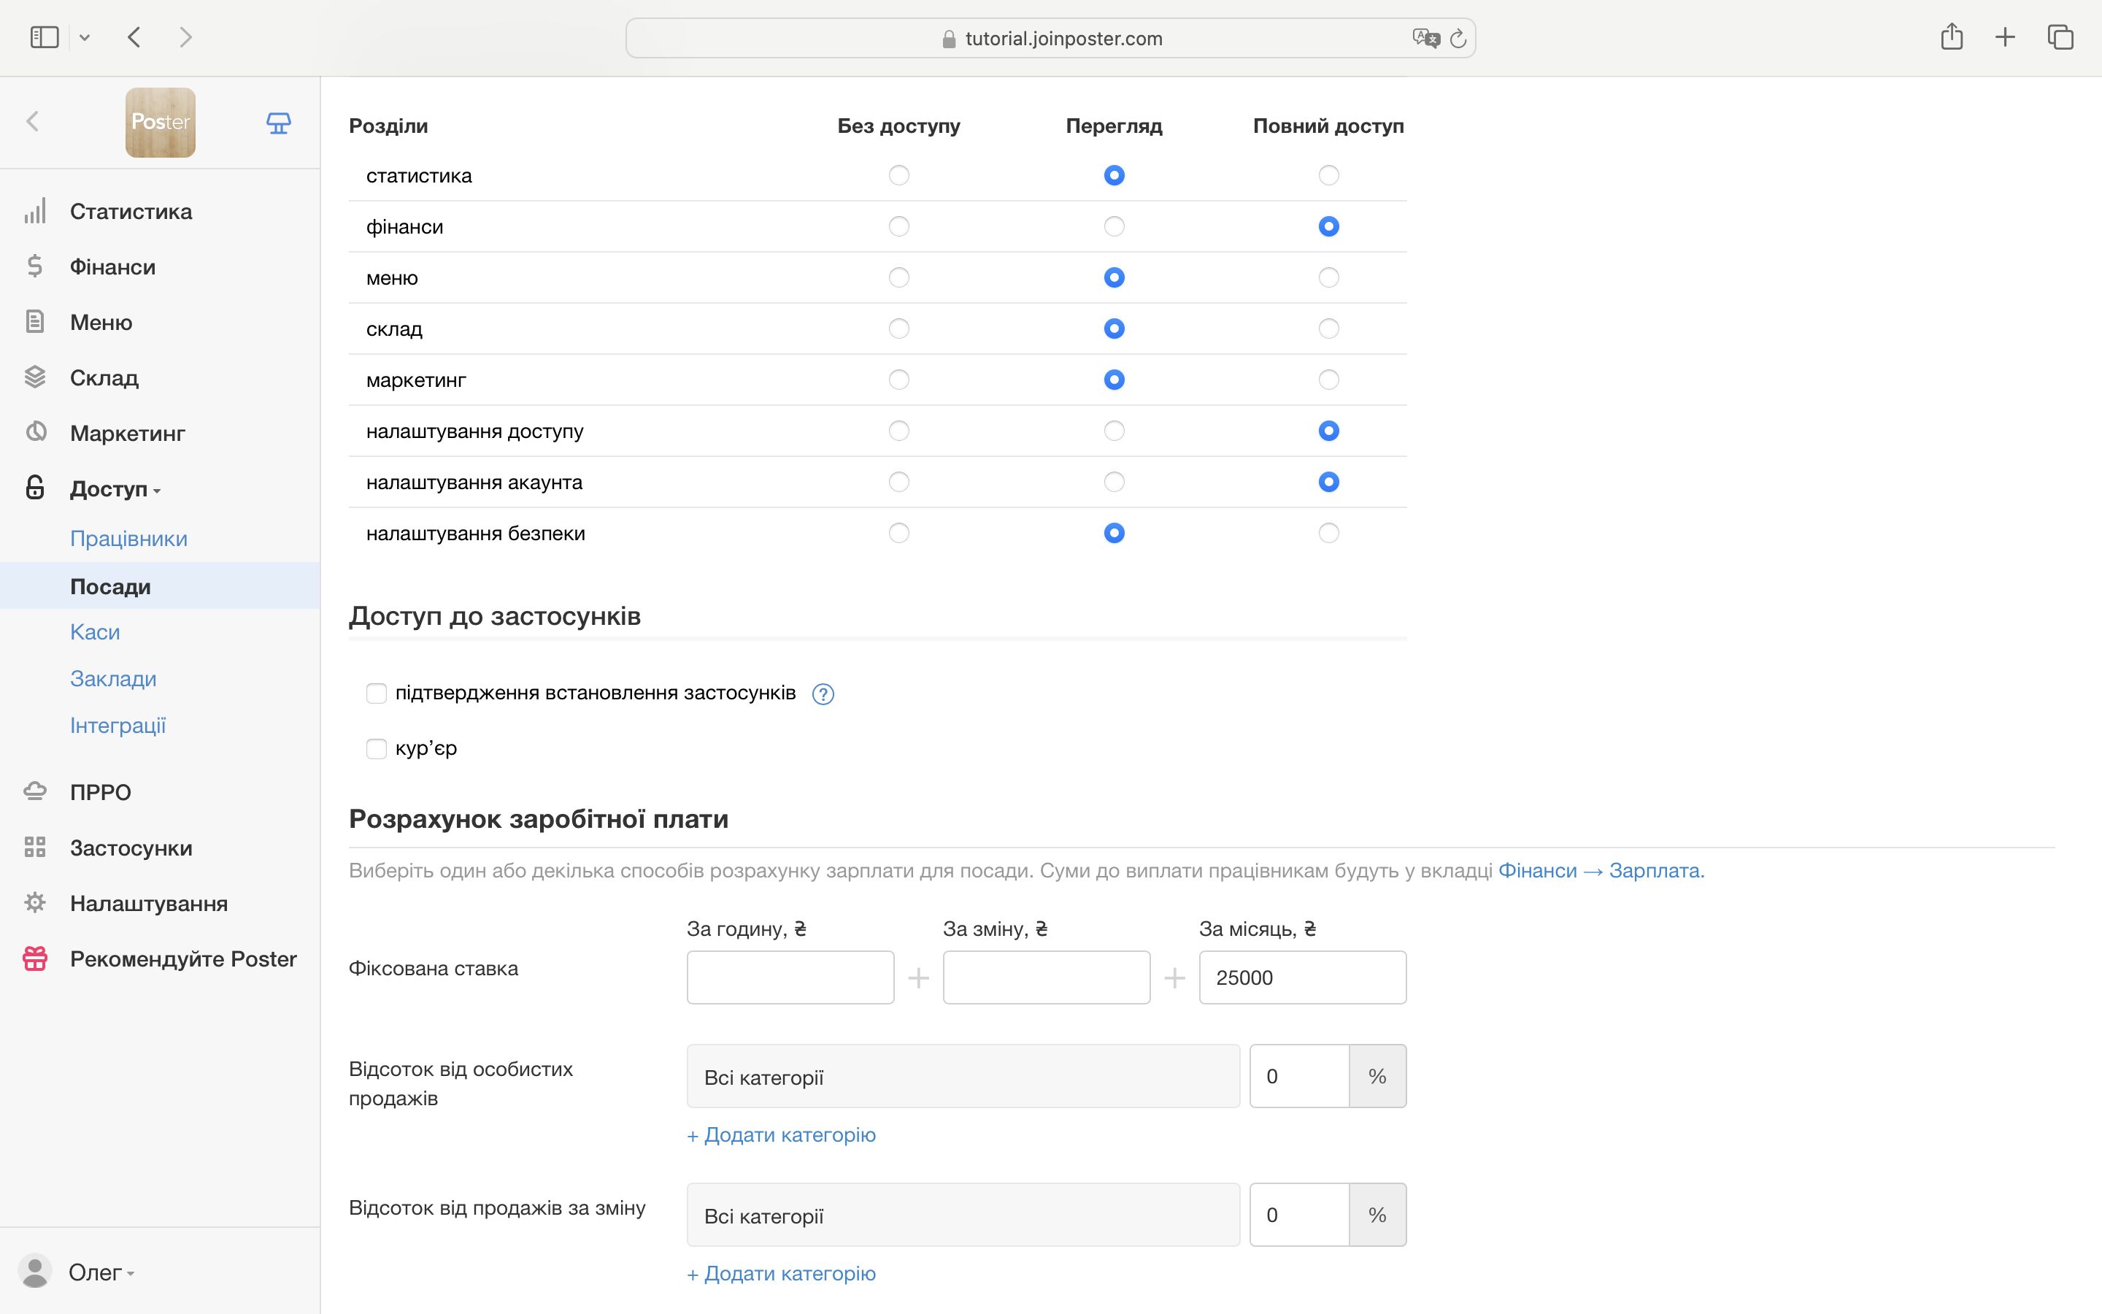The image size is (2102, 1314).
Task: Click the Налаштування gear icon
Action: pos(35,903)
